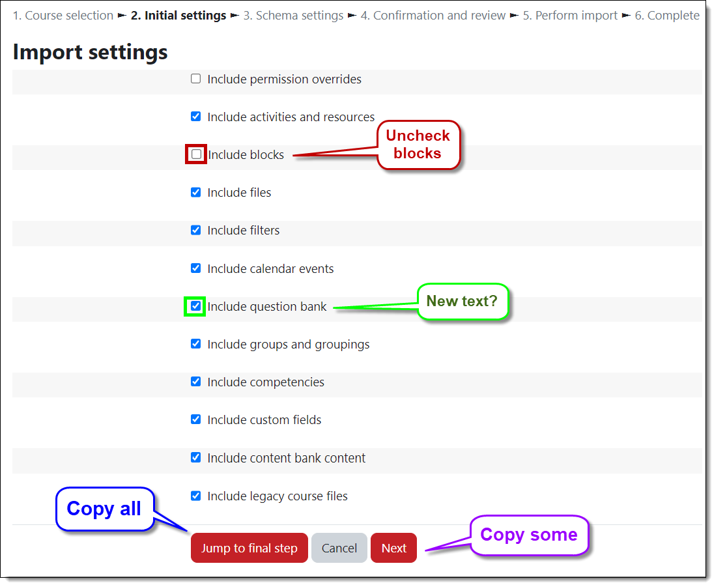The height and width of the screenshot is (583, 712).
Task: Toggle Include question bank checkbox
Action: pyautogui.click(x=195, y=306)
